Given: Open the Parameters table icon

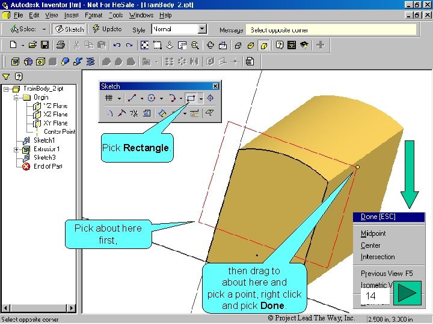Looking at the screenshot, I should (250, 61).
